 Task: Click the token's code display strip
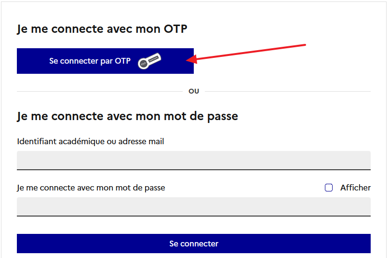(154, 58)
